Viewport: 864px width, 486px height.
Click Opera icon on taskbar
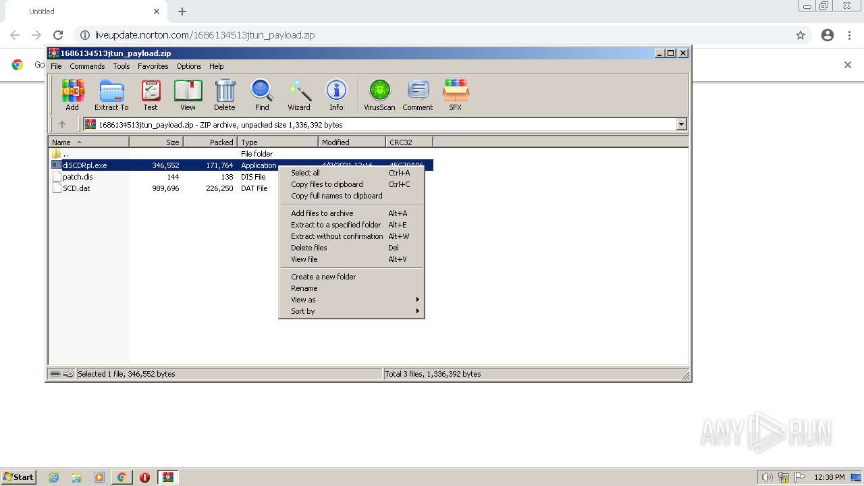point(144,477)
